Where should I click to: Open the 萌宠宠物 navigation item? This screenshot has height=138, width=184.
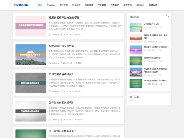pos(128,5)
